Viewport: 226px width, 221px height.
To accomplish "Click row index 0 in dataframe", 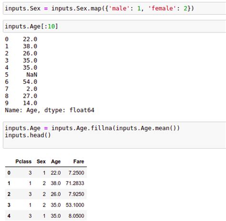I will tap(9, 173).
